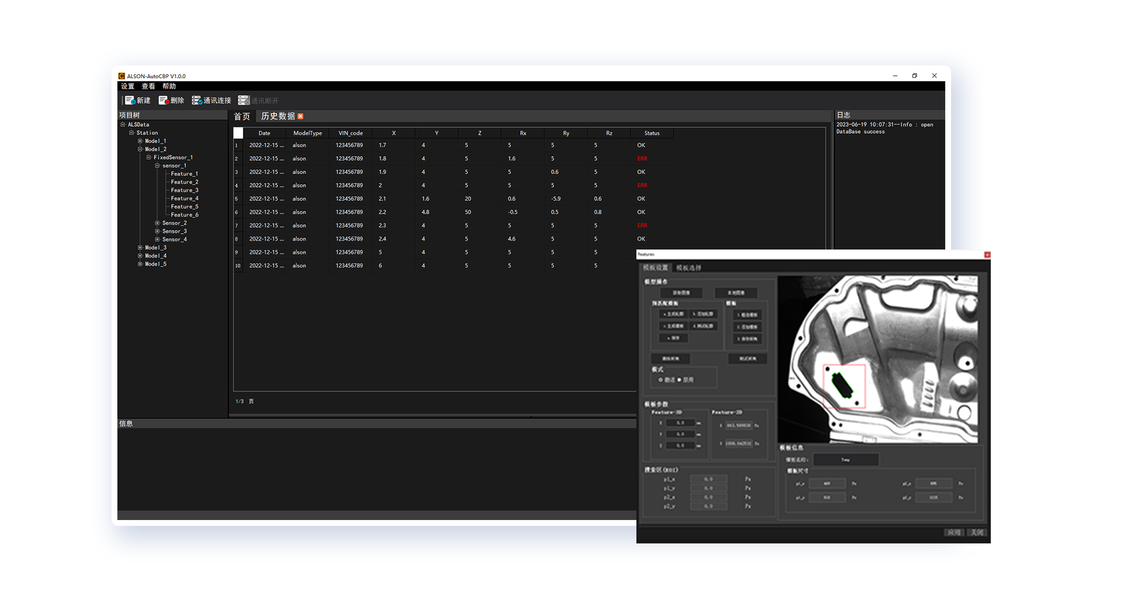
Task: Click the select-all corner cell of table
Action: [x=238, y=133]
